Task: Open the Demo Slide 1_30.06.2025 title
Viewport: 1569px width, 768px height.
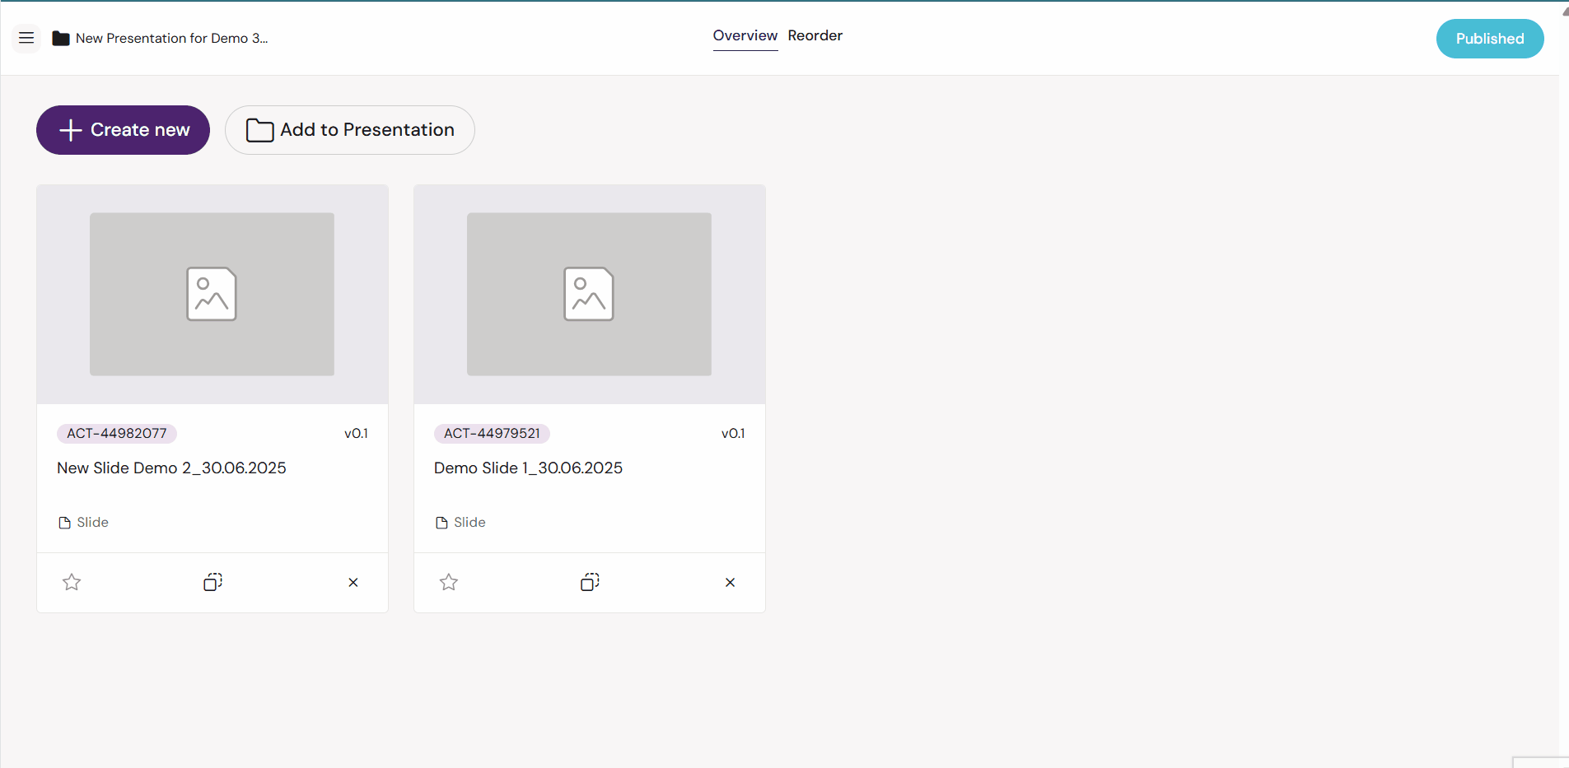Action: (528, 468)
